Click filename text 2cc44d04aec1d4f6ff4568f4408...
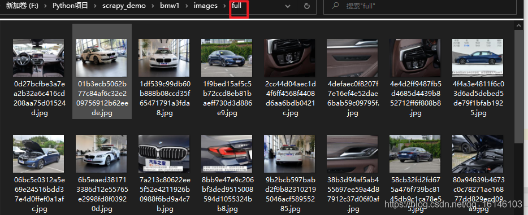528x215 pixels. click(x=291, y=98)
